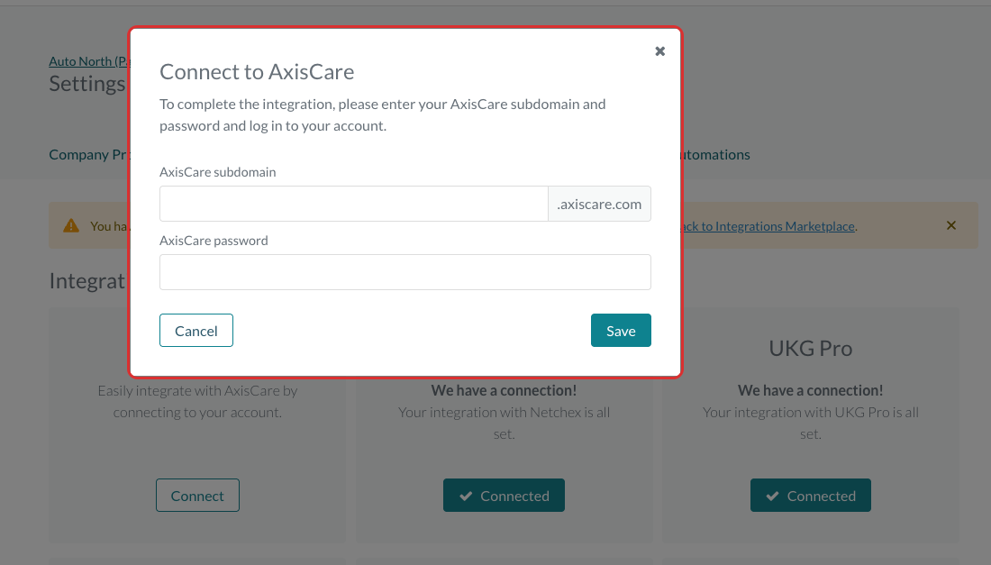Switch to the Automations tab
Screen dimensions: 991x565
point(715,155)
